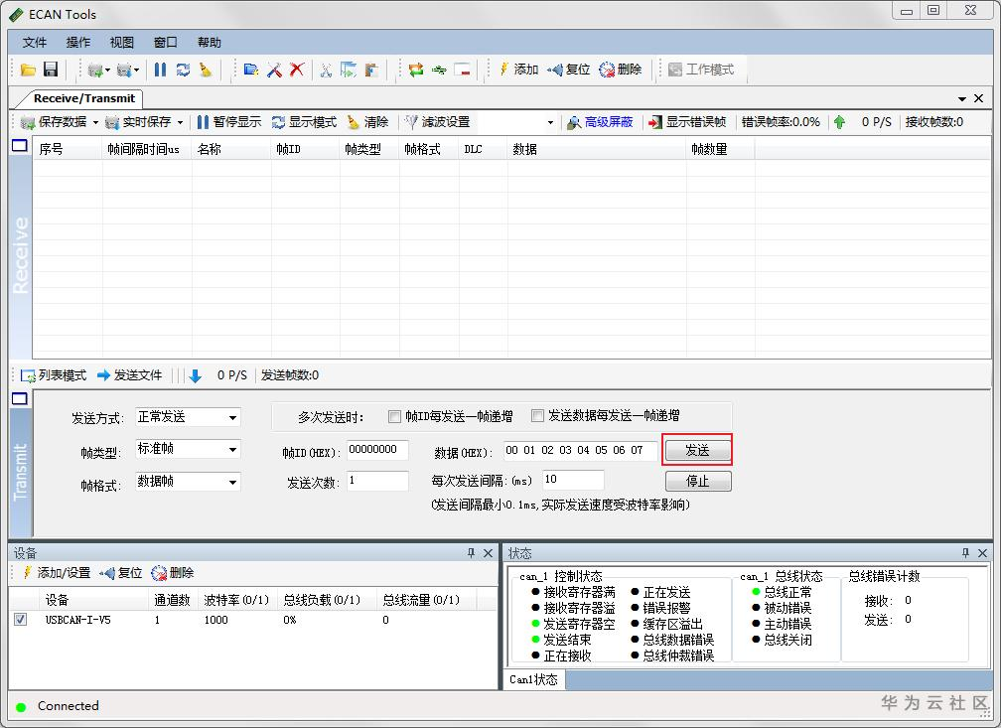Click 删除 delete in top toolbar
The width and height of the screenshot is (1001, 728).
tap(621, 69)
